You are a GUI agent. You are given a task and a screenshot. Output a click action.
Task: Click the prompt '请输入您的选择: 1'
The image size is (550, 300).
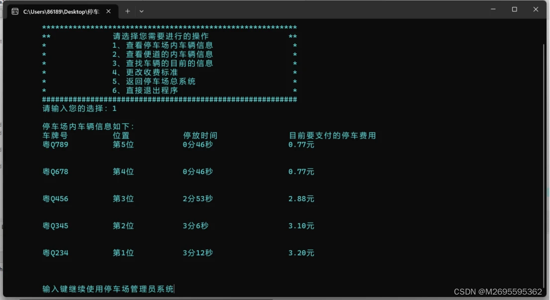point(79,109)
